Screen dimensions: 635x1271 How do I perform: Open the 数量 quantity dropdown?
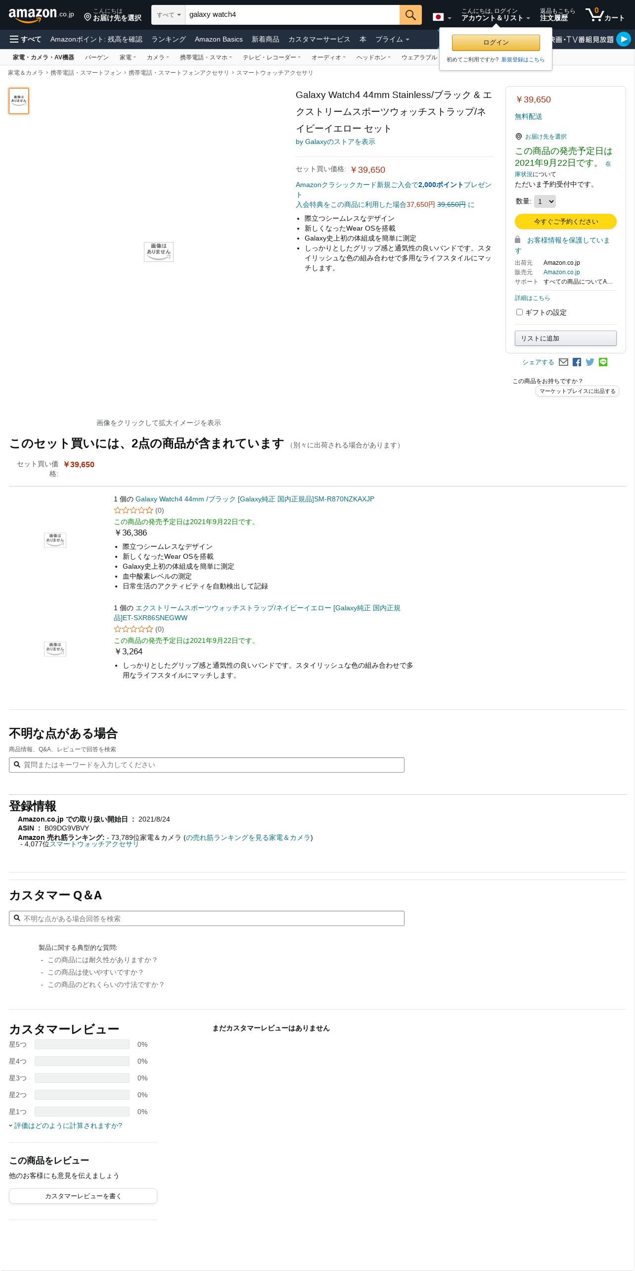(545, 201)
